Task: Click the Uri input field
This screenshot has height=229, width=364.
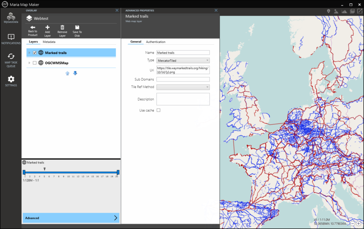Action: tap(183, 70)
